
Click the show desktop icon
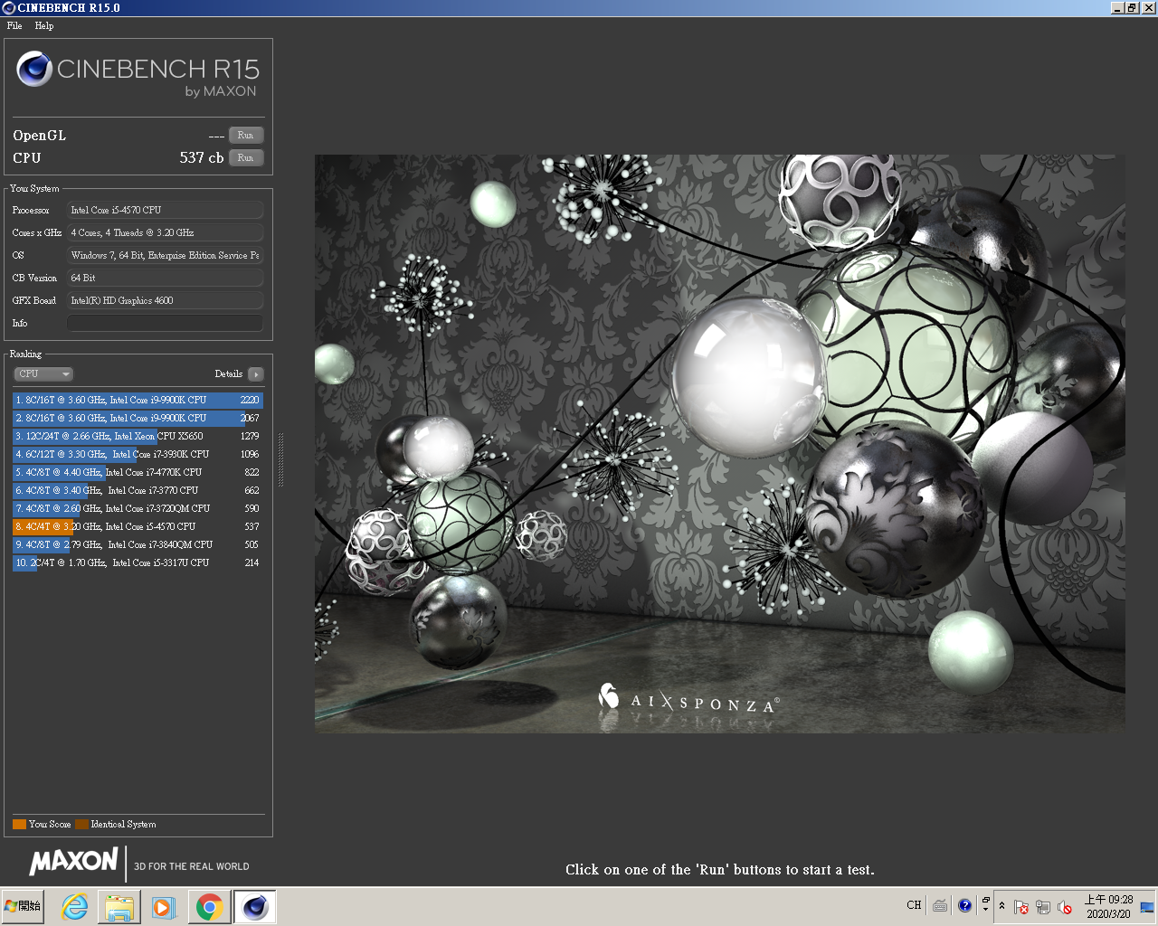point(1147,906)
